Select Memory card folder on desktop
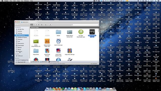This screenshot has width=161, height=91. click(120, 18)
